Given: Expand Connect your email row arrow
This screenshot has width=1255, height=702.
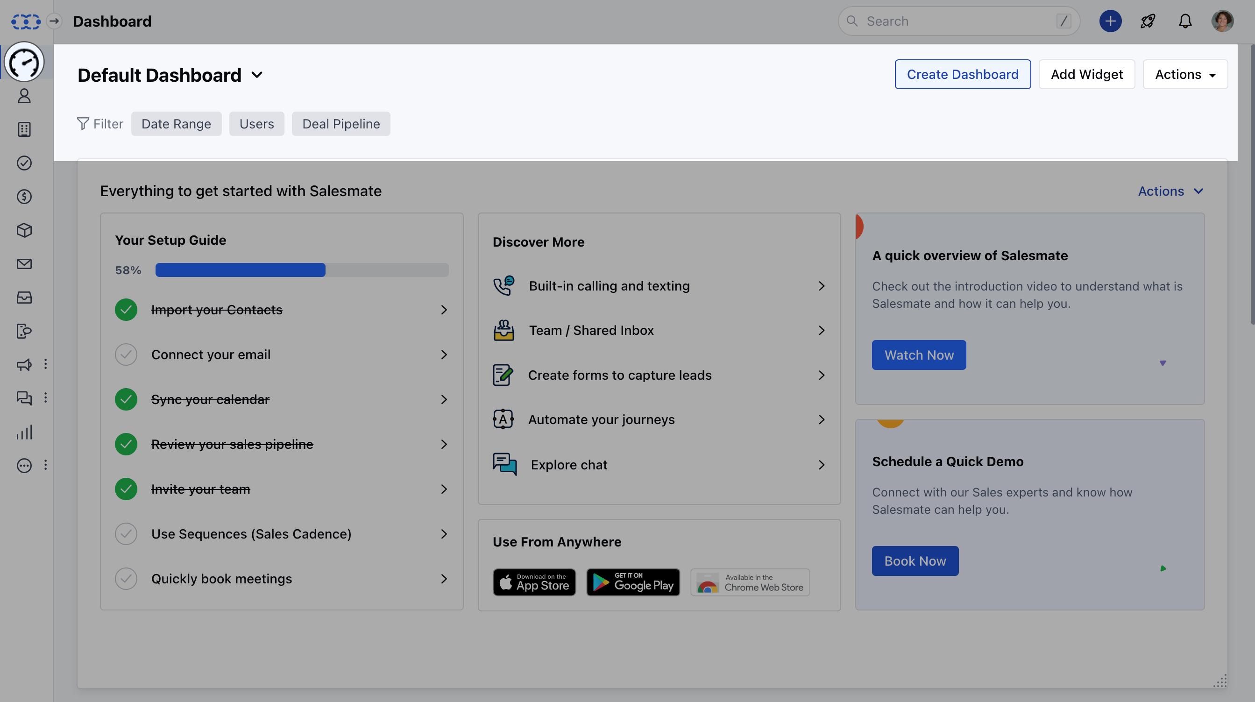Looking at the screenshot, I should 444,355.
